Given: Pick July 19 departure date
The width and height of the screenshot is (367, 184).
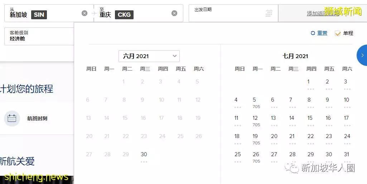Looking at the screenshot, I should point(256,139).
